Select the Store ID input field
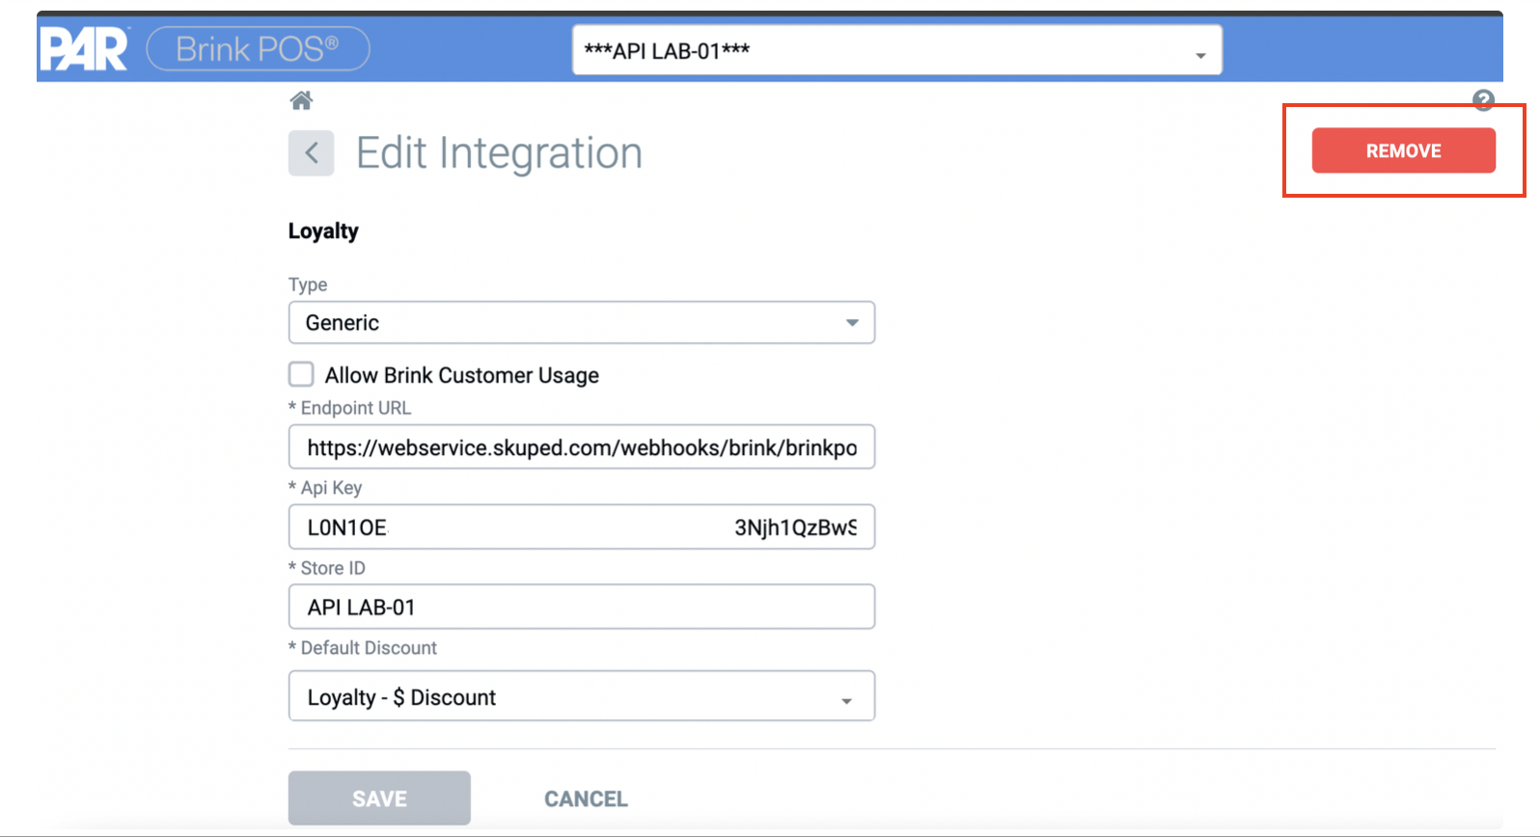The width and height of the screenshot is (1540, 837). click(x=581, y=607)
